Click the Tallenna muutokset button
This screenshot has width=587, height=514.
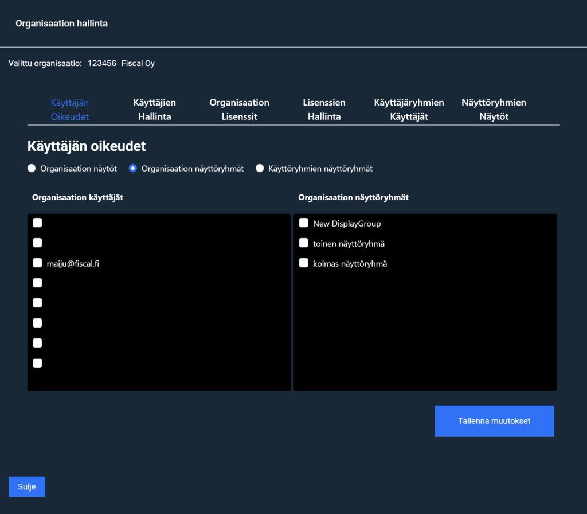coord(494,421)
